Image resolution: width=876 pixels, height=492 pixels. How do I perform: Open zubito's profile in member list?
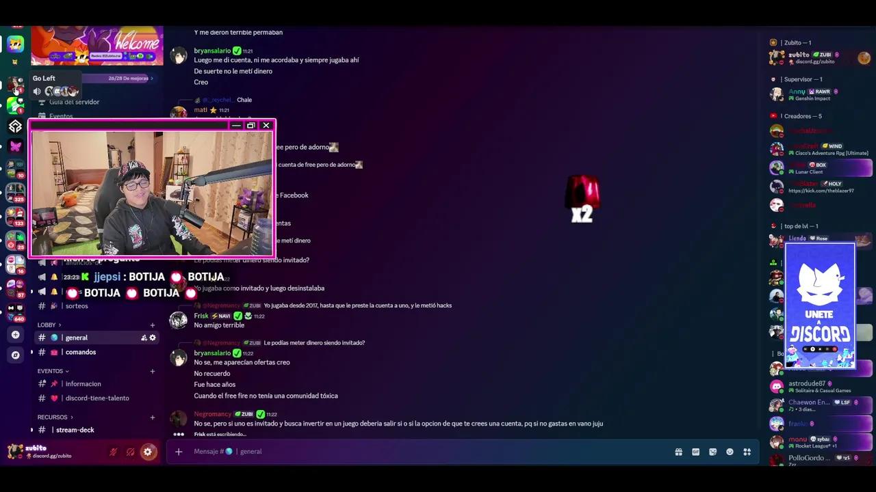click(820, 57)
